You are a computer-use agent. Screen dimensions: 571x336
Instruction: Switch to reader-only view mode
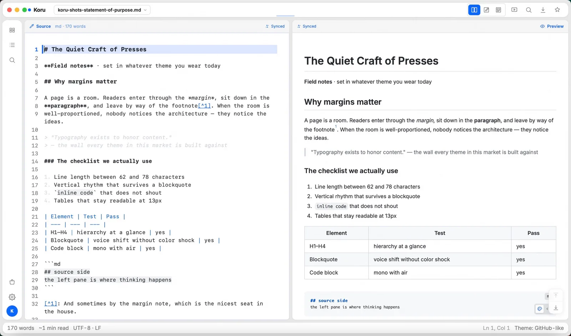point(499,10)
